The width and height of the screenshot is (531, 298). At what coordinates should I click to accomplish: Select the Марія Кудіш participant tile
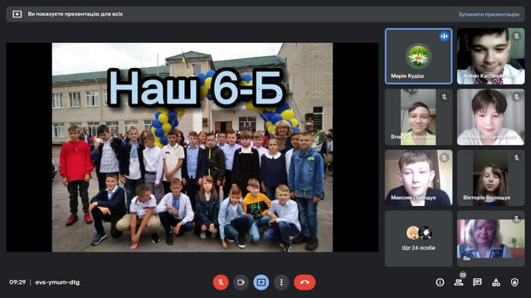coord(418,56)
